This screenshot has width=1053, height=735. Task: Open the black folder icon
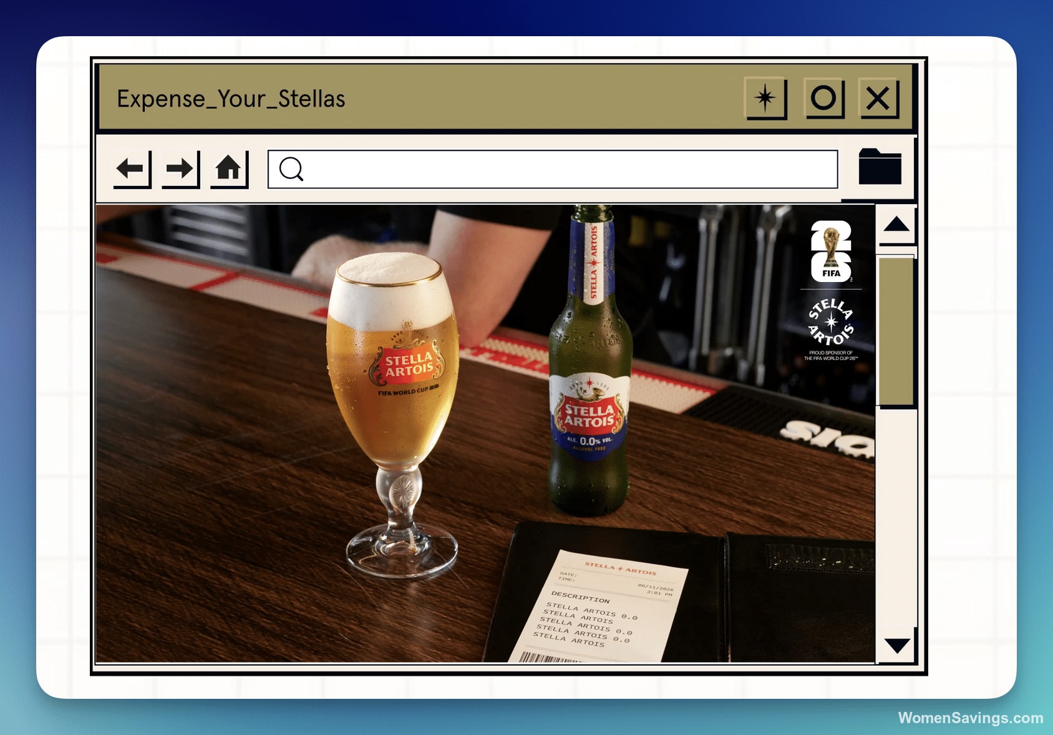pyautogui.click(x=880, y=167)
